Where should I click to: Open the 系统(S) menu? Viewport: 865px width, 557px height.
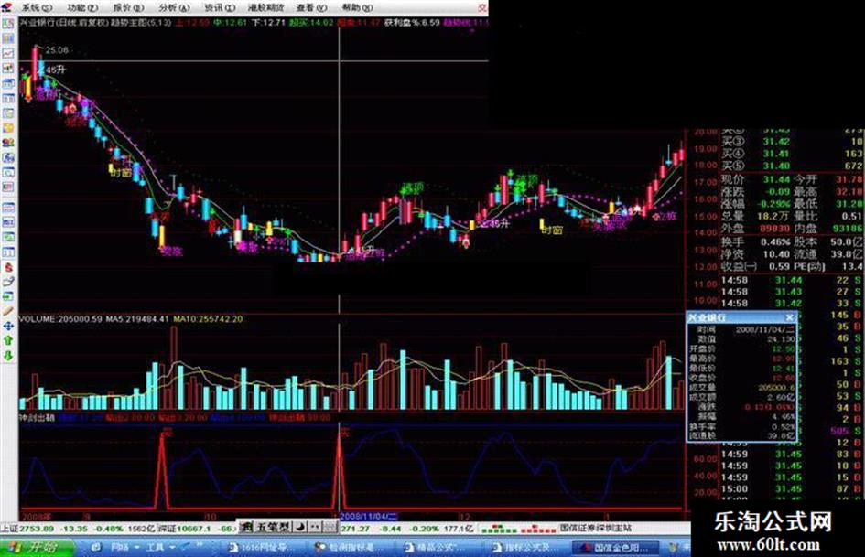coord(37,7)
